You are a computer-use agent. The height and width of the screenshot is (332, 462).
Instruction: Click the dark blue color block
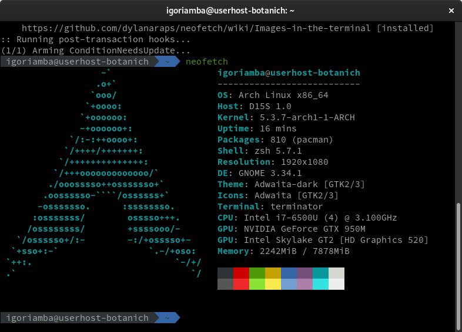click(289, 273)
